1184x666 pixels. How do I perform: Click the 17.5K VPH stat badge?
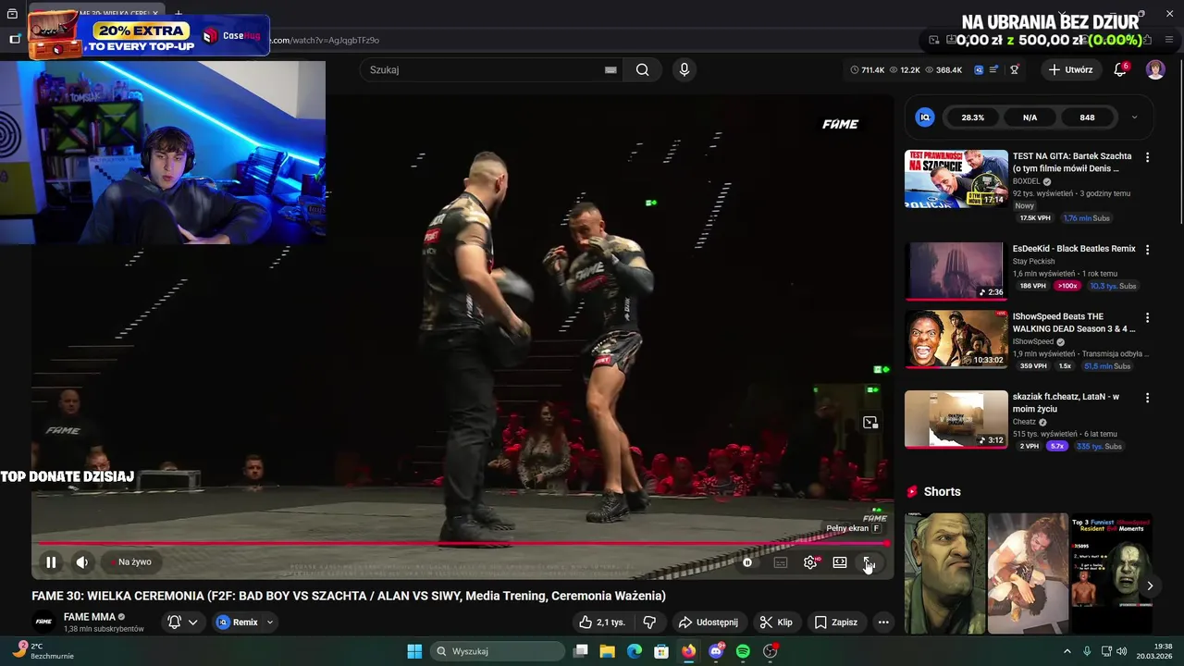click(1035, 218)
